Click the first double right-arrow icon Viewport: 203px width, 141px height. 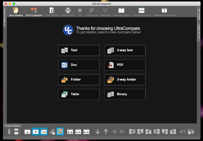[70, 131]
